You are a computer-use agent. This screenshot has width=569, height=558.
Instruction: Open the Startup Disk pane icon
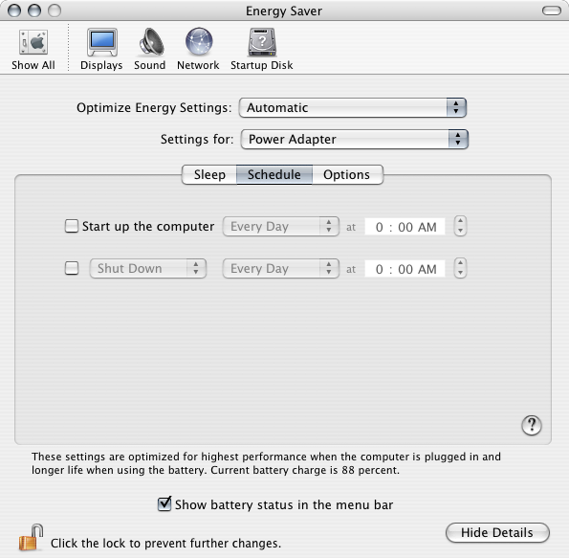click(x=262, y=50)
